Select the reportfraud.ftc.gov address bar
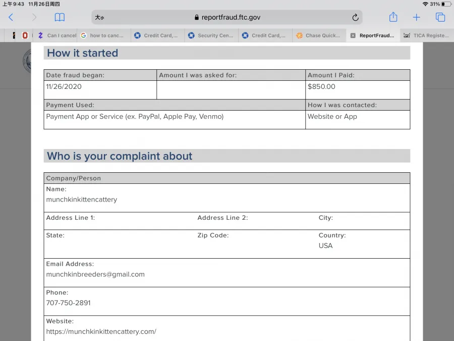454x341 pixels. (x=227, y=17)
